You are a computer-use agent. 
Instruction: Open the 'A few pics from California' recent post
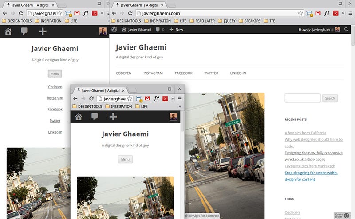pyautogui.click(x=305, y=133)
